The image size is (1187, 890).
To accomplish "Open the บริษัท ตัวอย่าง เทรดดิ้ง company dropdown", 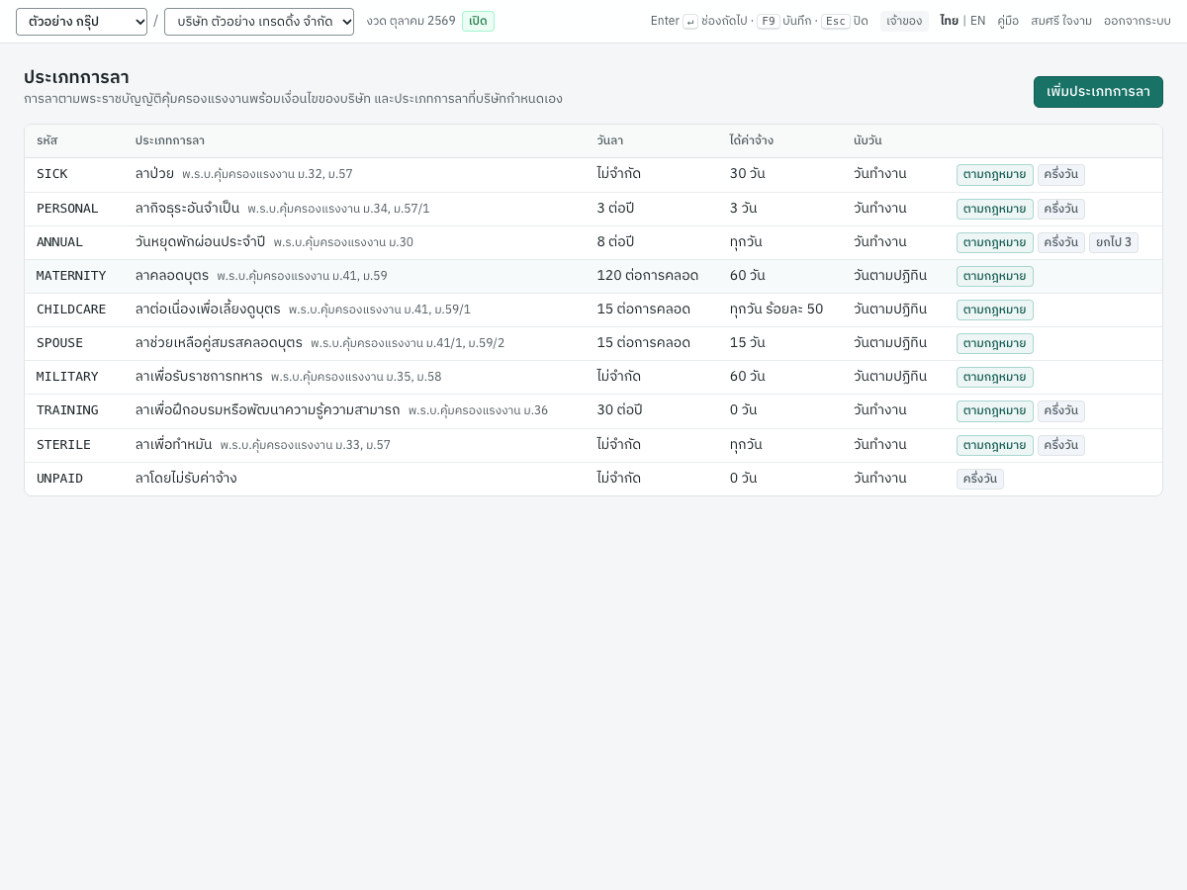I will pos(259,22).
